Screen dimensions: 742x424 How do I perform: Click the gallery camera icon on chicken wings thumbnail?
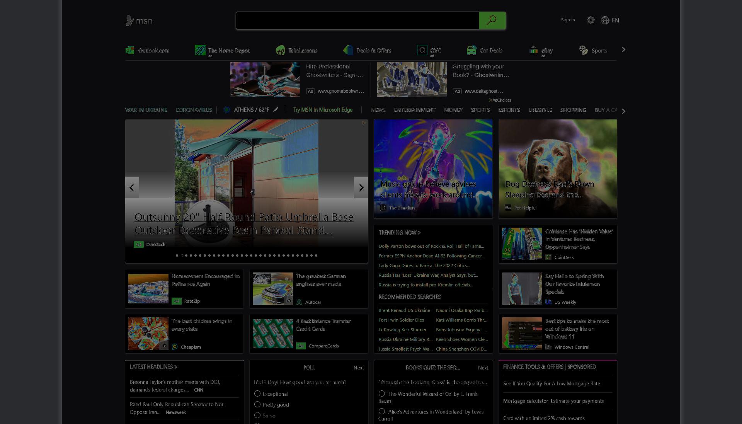click(164, 346)
